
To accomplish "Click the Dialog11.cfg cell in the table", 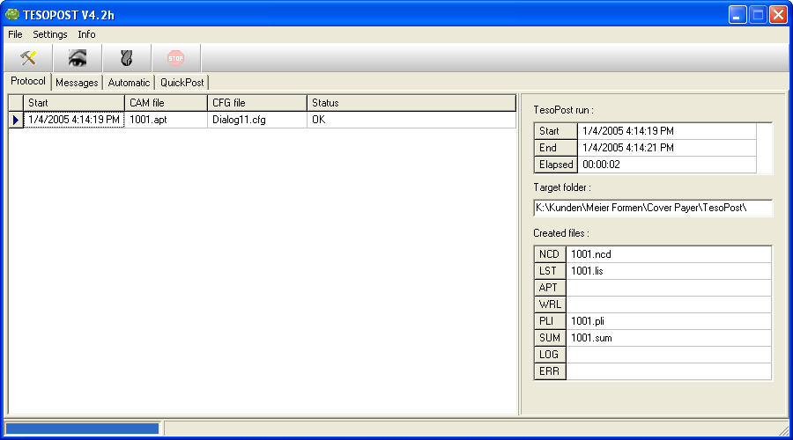I will click(x=257, y=120).
